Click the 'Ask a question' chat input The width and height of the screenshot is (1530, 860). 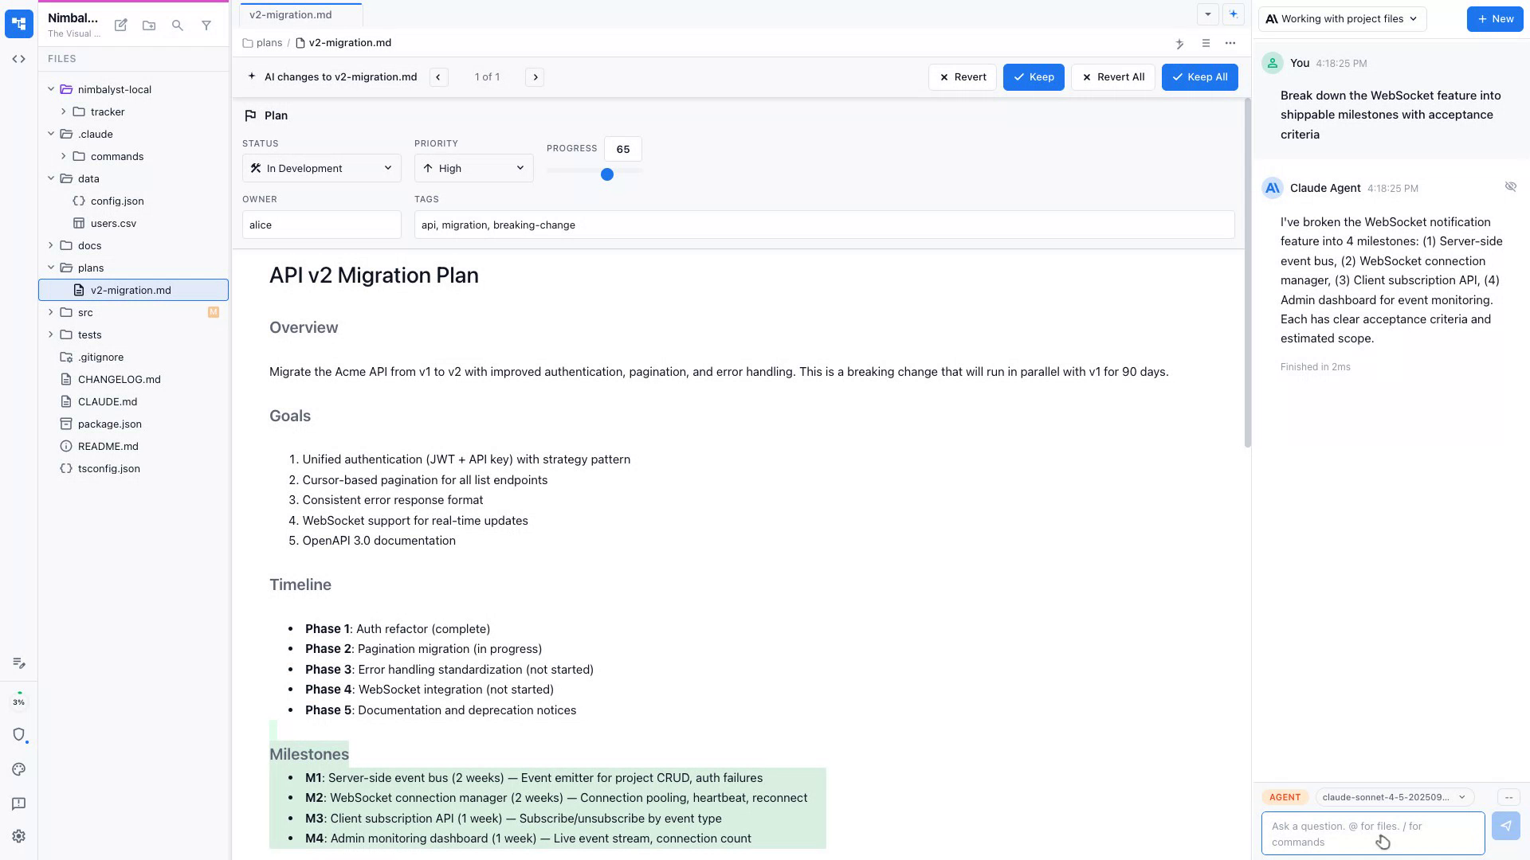[1371, 833]
